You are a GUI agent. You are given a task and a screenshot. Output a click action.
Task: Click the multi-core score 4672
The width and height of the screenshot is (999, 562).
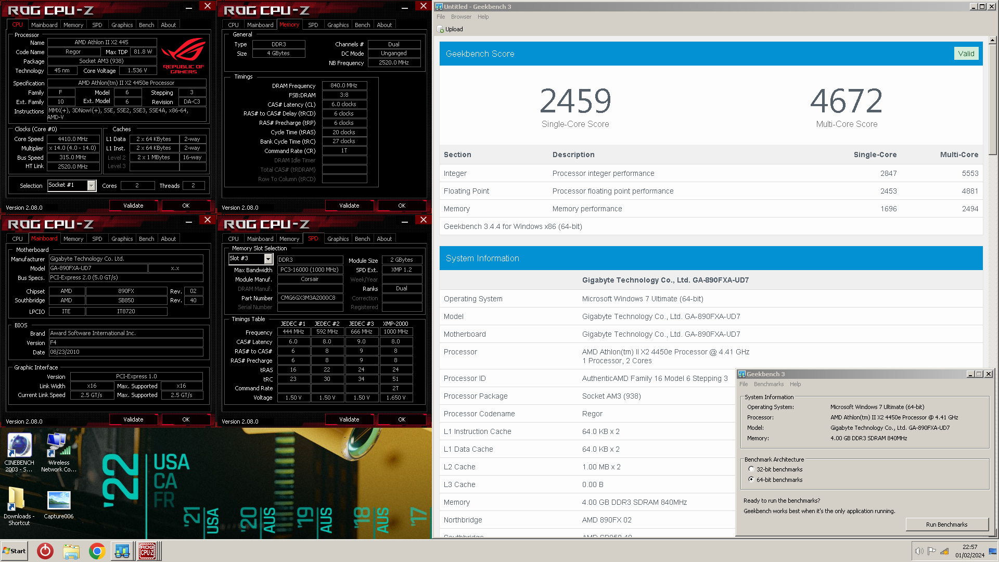[846, 100]
